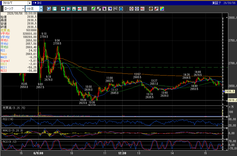Open chart settings gear icon

pos(151,9)
